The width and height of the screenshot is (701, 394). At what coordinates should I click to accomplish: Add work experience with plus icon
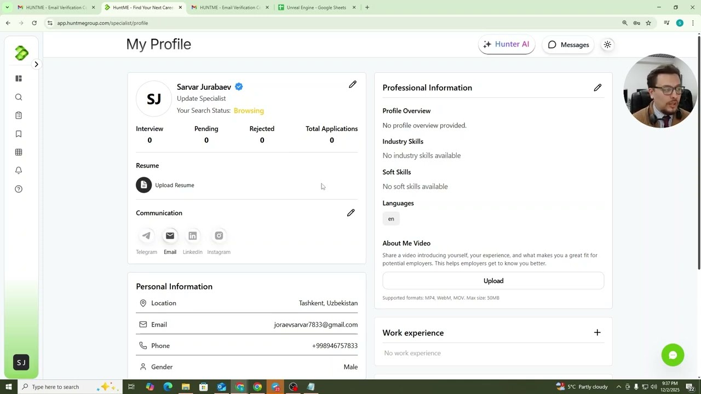pyautogui.click(x=597, y=333)
